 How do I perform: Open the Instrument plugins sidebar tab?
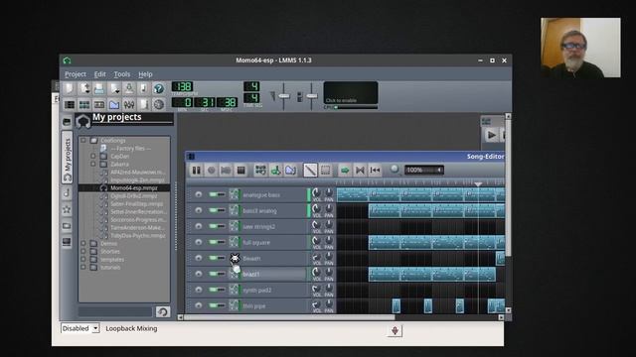(x=67, y=122)
